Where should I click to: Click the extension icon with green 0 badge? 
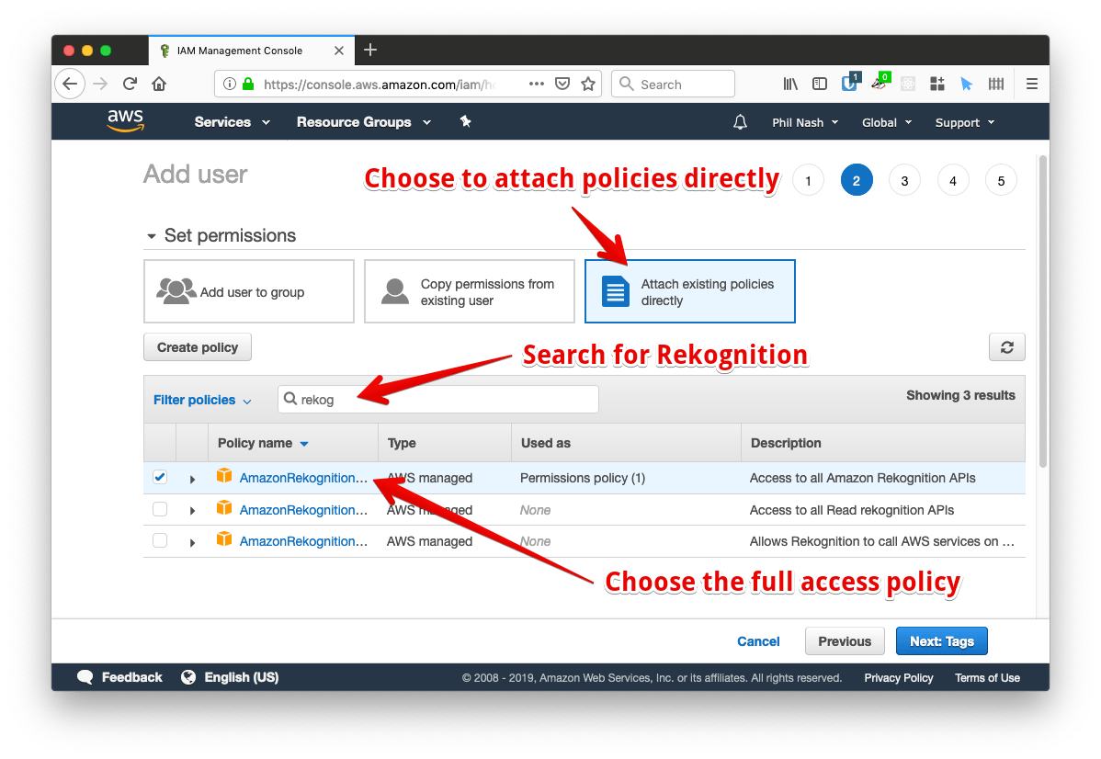(x=880, y=82)
